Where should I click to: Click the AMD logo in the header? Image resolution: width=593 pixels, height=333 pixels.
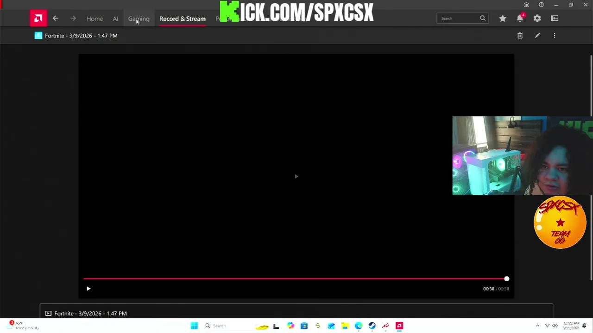38,18
